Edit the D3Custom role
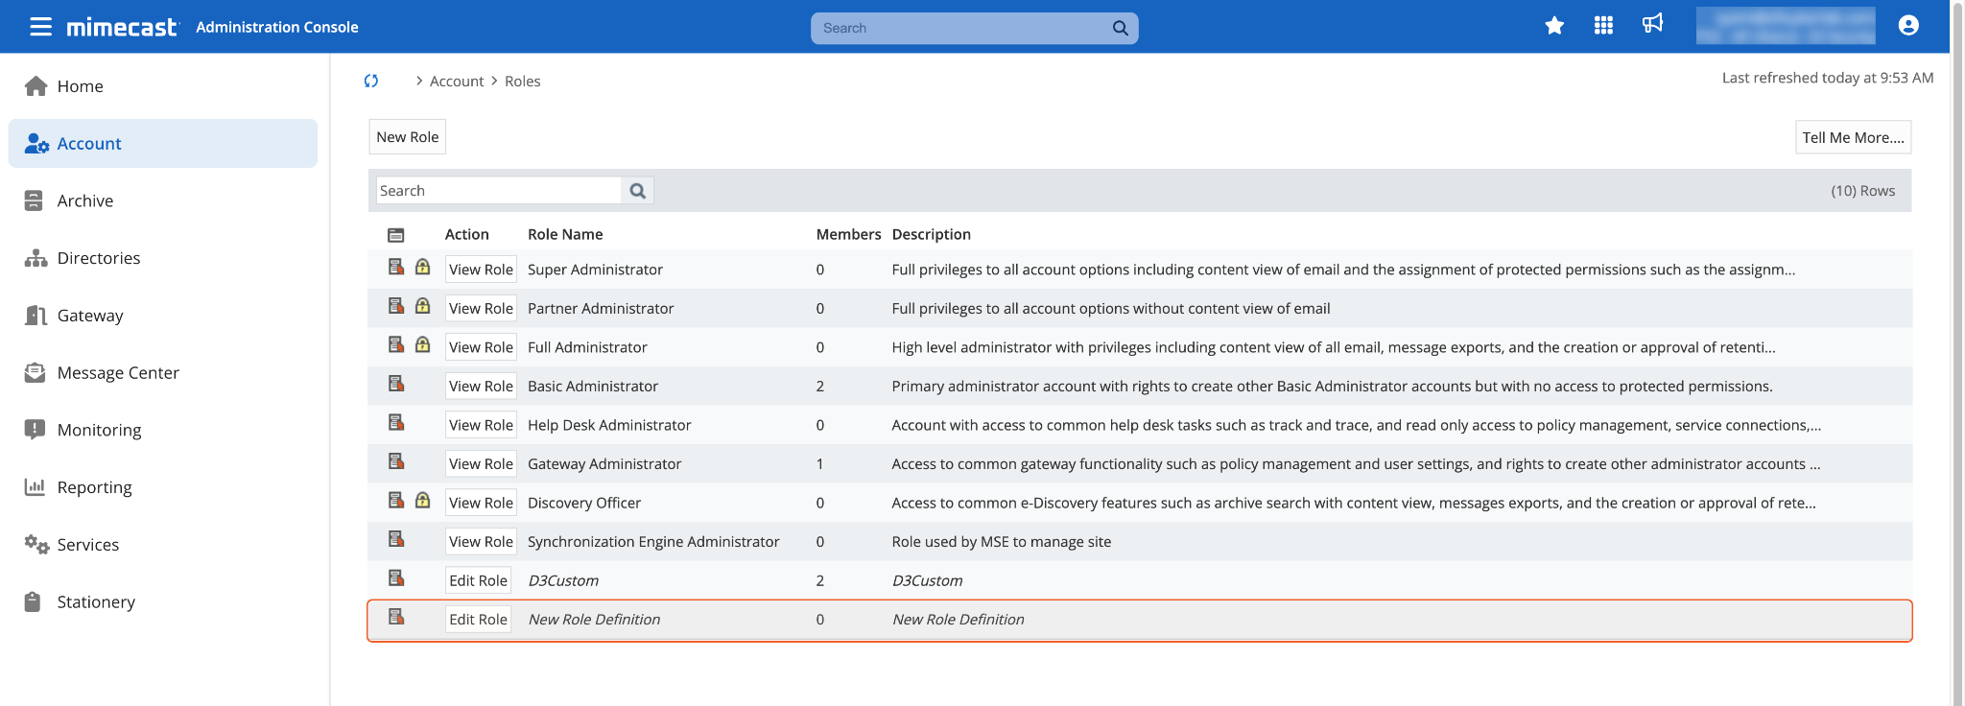 (x=478, y=580)
